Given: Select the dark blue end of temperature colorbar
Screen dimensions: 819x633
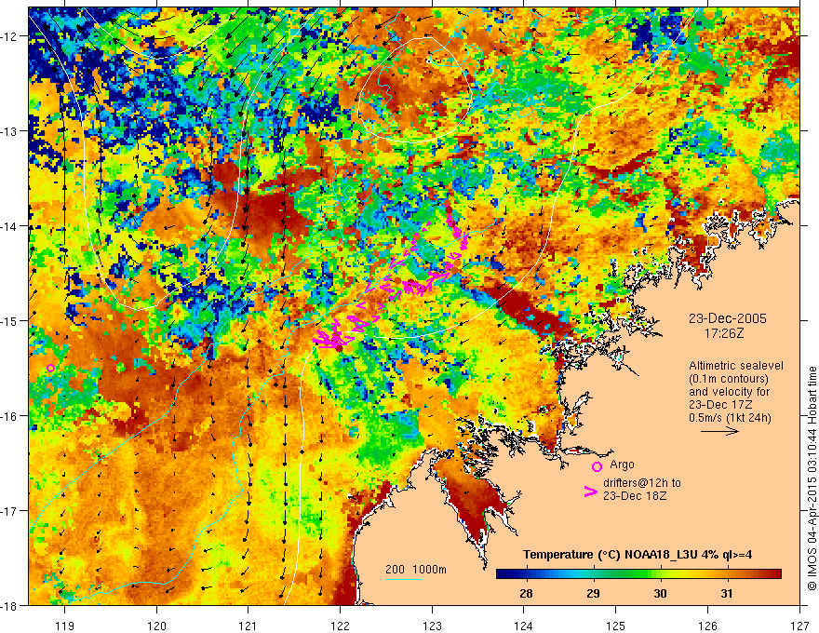Looking at the screenshot, I should (x=502, y=574).
